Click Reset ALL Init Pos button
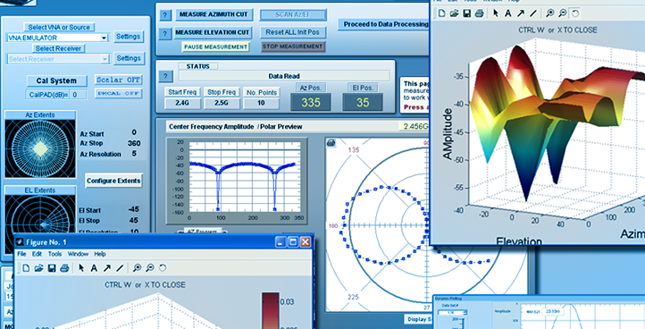The width and height of the screenshot is (645, 329). (x=293, y=32)
